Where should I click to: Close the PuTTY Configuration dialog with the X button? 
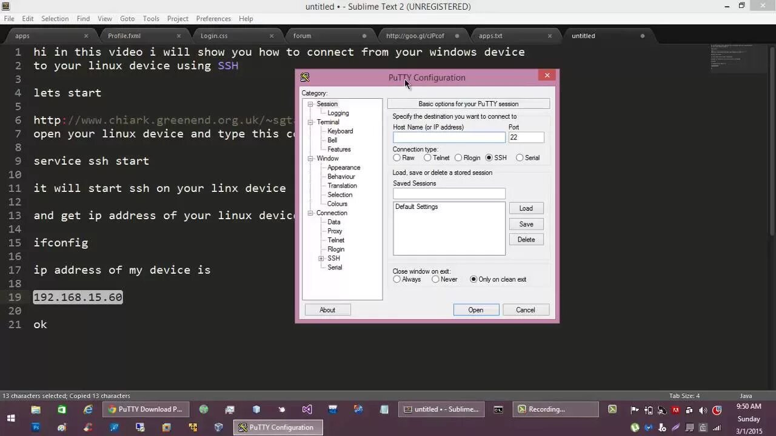(547, 75)
